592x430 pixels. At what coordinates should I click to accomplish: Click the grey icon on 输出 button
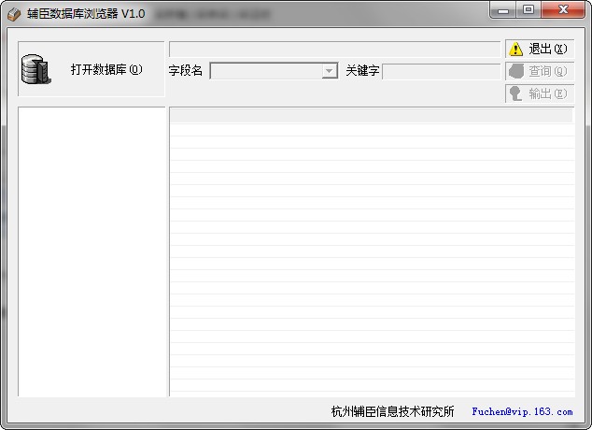515,93
